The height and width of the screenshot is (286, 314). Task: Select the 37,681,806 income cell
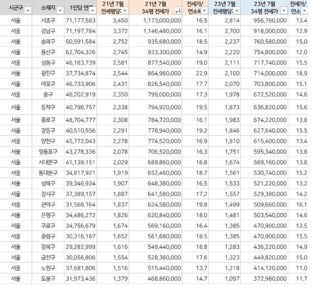[80, 268]
